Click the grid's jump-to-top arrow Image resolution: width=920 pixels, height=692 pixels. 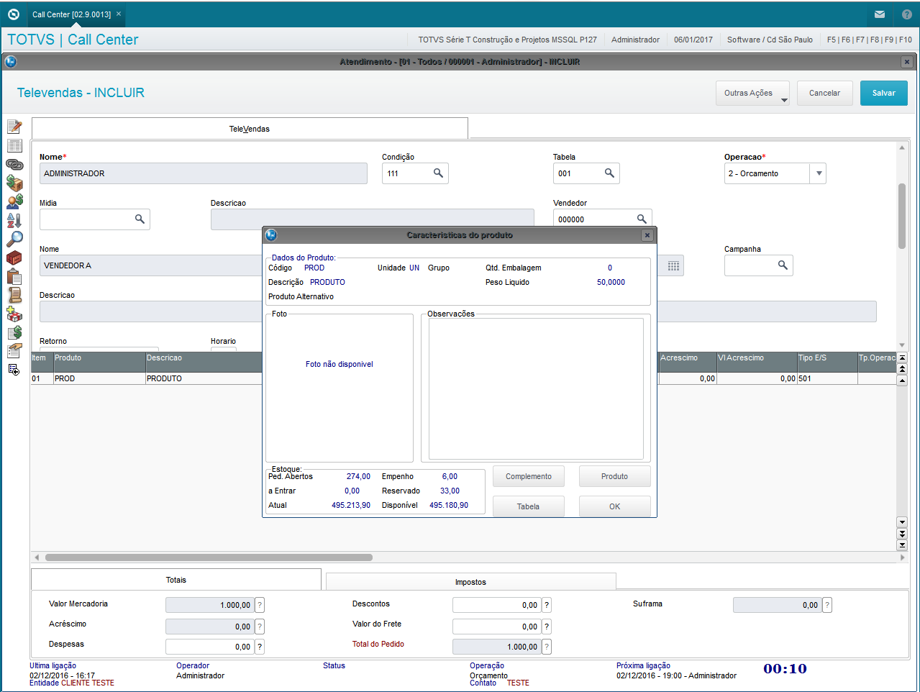[902, 358]
